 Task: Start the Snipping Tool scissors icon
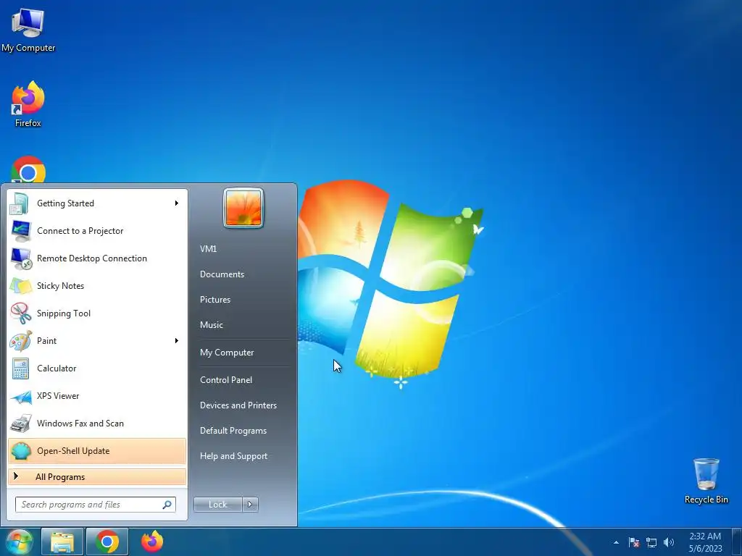coord(20,313)
